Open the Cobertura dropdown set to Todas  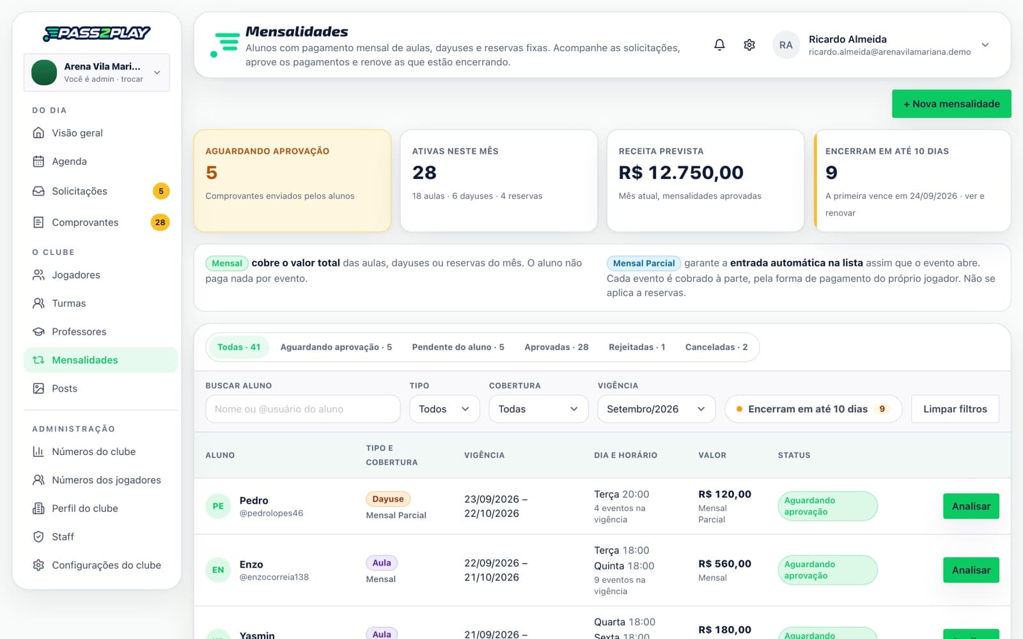pyautogui.click(x=538, y=409)
